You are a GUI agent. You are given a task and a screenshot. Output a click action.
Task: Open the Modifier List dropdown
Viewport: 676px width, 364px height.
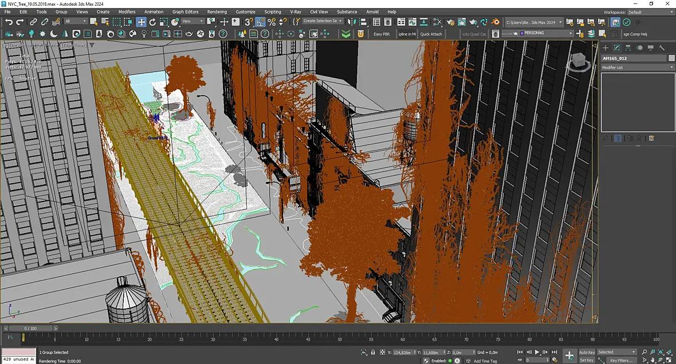pos(638,68)
